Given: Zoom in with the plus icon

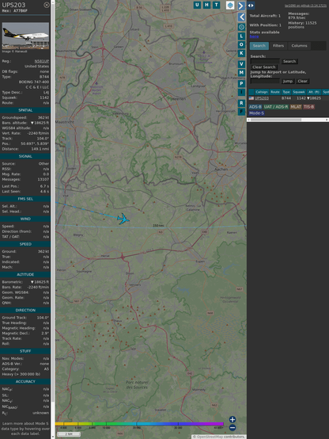Looking at the screenshot, I should [x=233, y=419].
